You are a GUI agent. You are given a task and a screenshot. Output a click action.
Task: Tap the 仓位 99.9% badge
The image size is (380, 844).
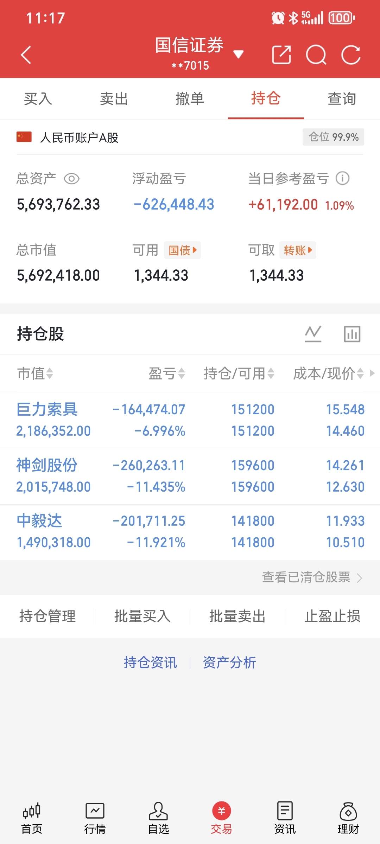click(x=333, y=137)
